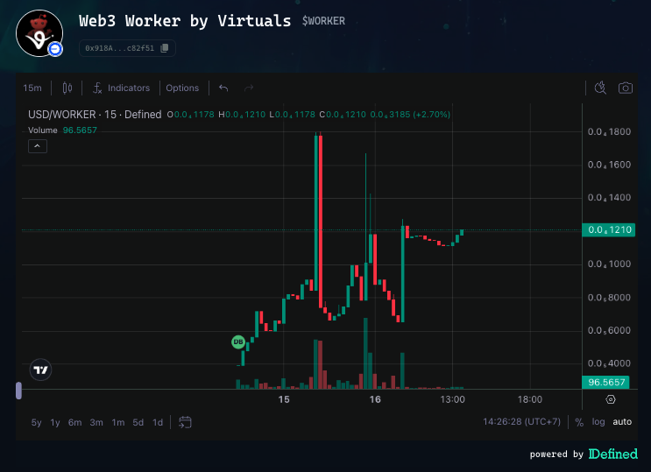
Task: Select the 1m time range
Action: [118, 423]
